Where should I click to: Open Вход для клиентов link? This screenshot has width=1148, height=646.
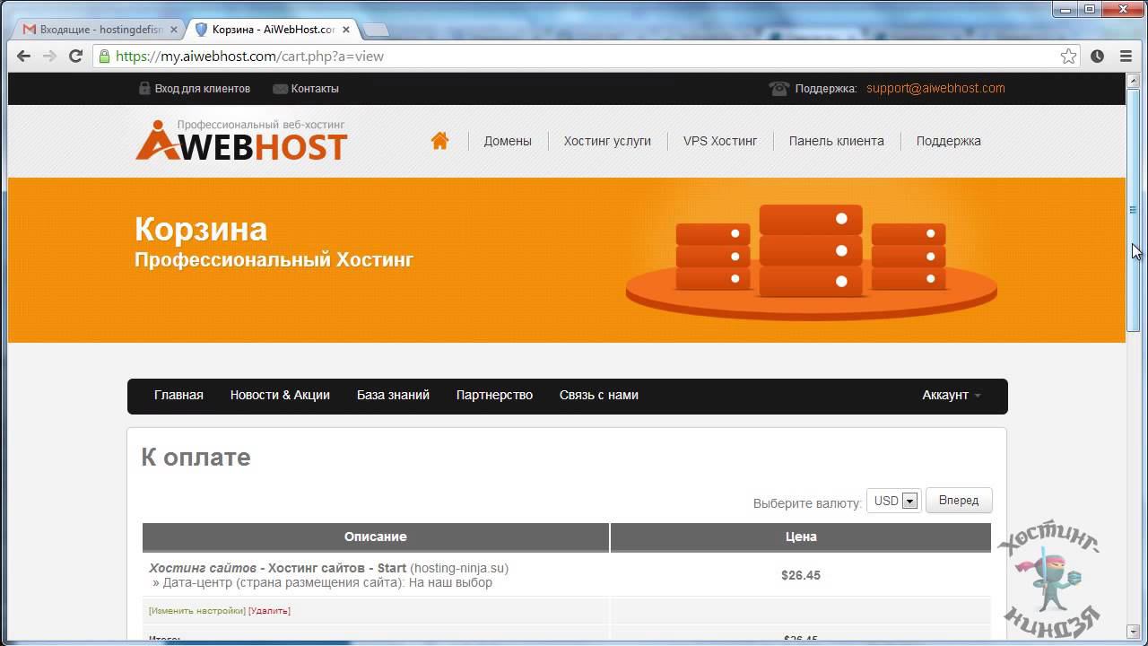coord(195,89)
